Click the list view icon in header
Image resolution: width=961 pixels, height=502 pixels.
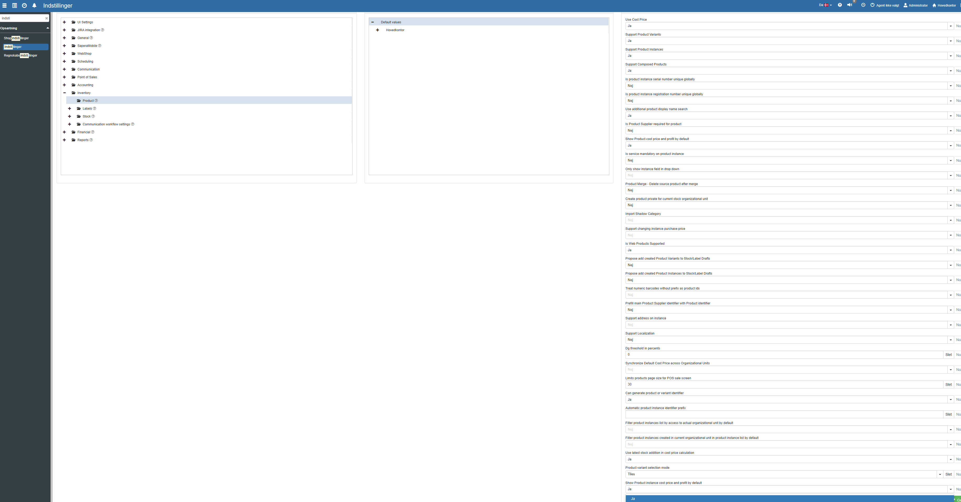[15, 5]
